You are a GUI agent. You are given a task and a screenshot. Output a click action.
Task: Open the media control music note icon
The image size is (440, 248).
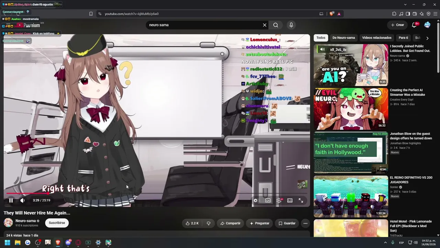[x=401, y=14]
